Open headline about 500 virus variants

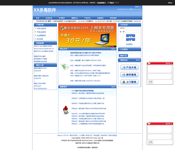tap(86, 60)
